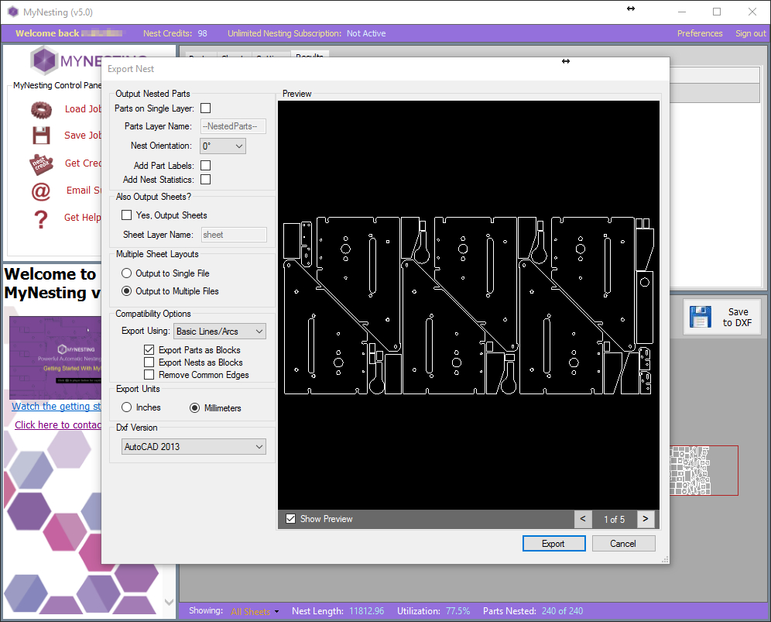The width and height of the screenshot is (771, 622).
Task: Click the MyNesting icon in the title bar
Action: click(x=12, y=12)
